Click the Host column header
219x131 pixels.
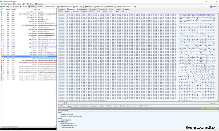click(x=35, y=9)
